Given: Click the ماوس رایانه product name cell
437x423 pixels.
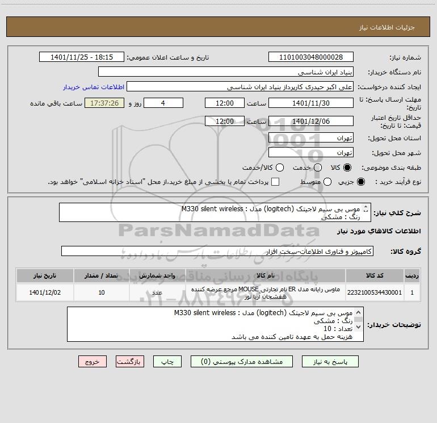Looking at the screenshot, I should 266,292.
